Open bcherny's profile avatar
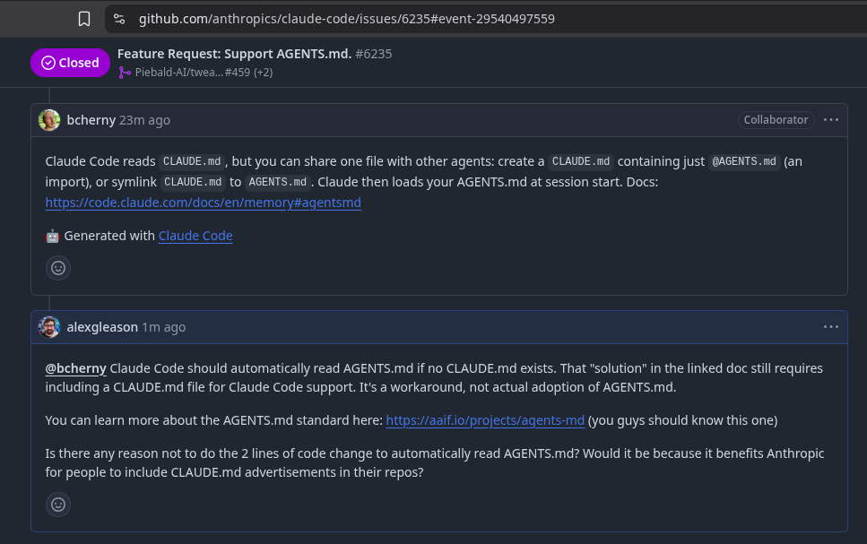Screen dimensions: 867x544 49,120
